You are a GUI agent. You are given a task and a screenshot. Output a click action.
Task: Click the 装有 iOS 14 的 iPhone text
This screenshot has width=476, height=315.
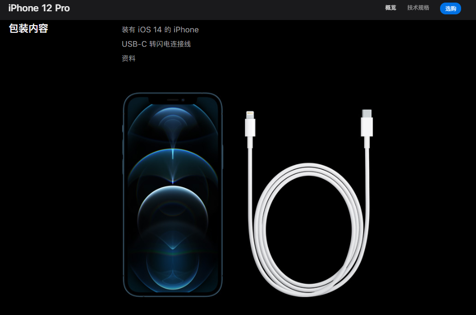[x=160, y=30]
